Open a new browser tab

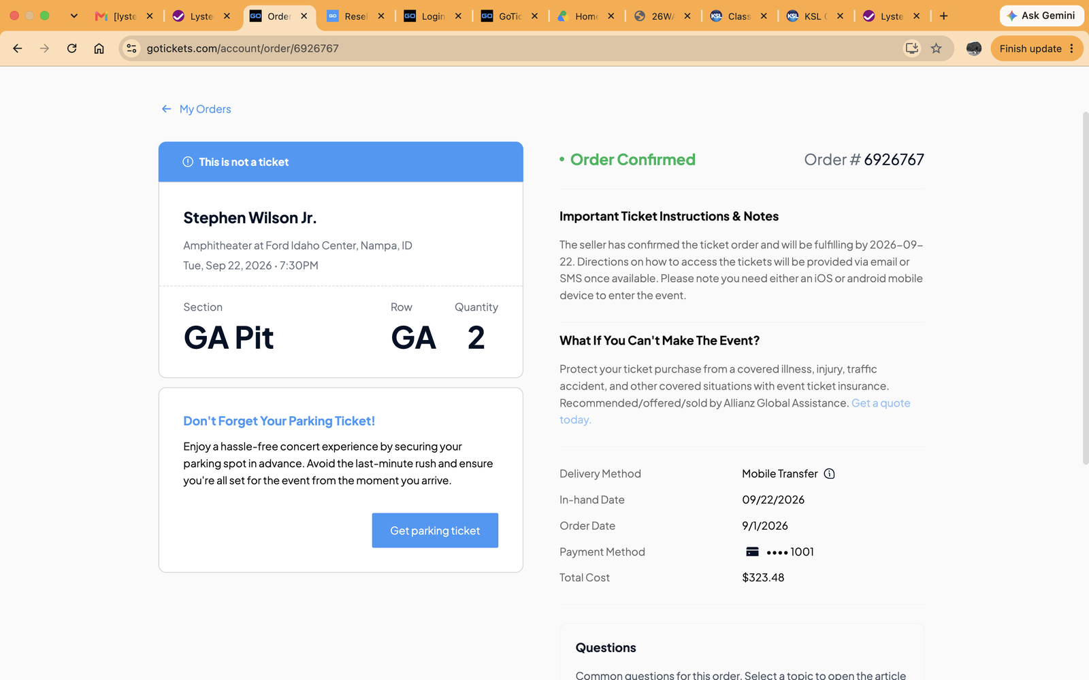943,16
